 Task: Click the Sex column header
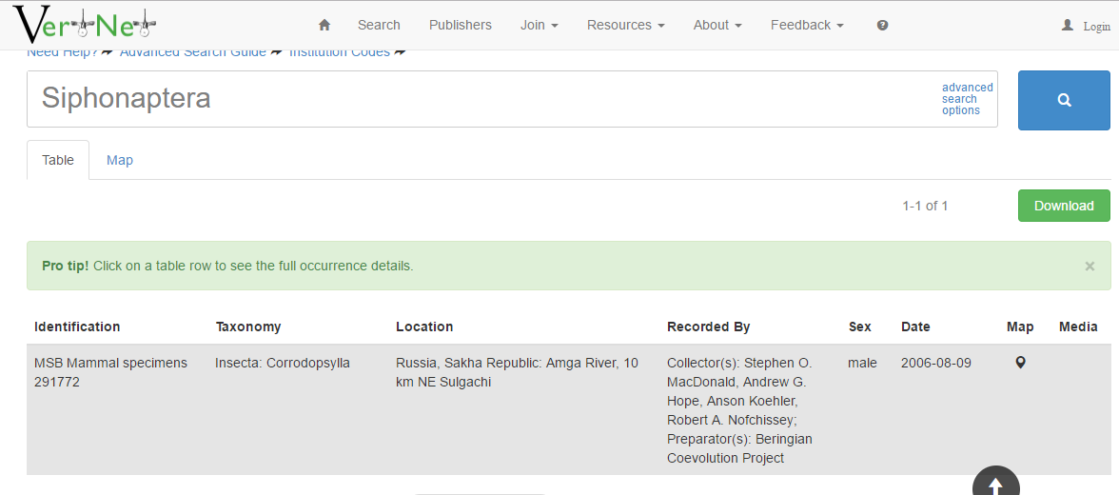click(x=860, y=327)
